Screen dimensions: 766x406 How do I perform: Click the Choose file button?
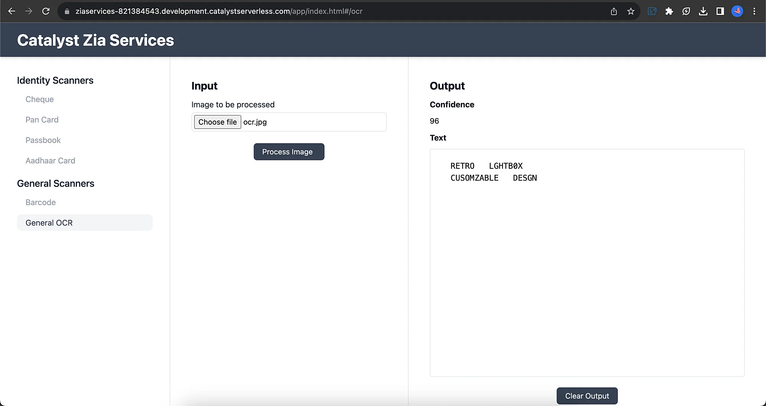218,122
